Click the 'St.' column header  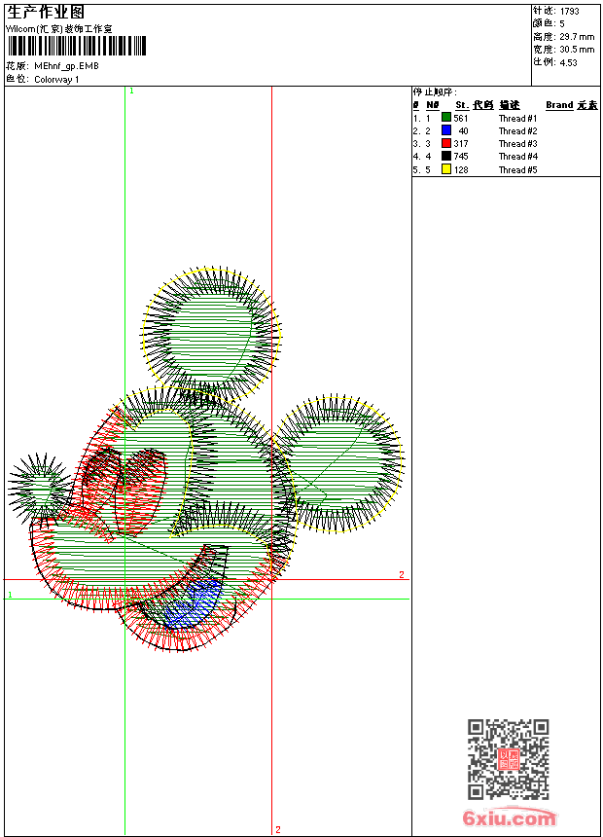pos(462,105)
